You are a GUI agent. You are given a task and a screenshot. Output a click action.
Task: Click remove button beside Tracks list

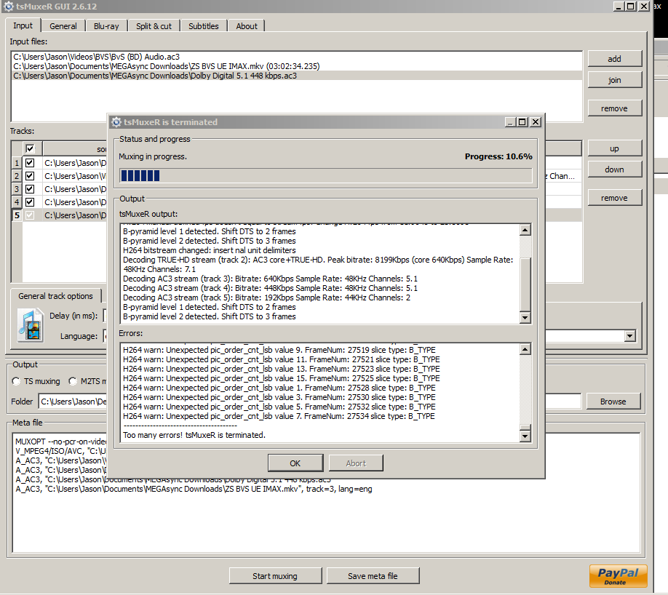614,198
